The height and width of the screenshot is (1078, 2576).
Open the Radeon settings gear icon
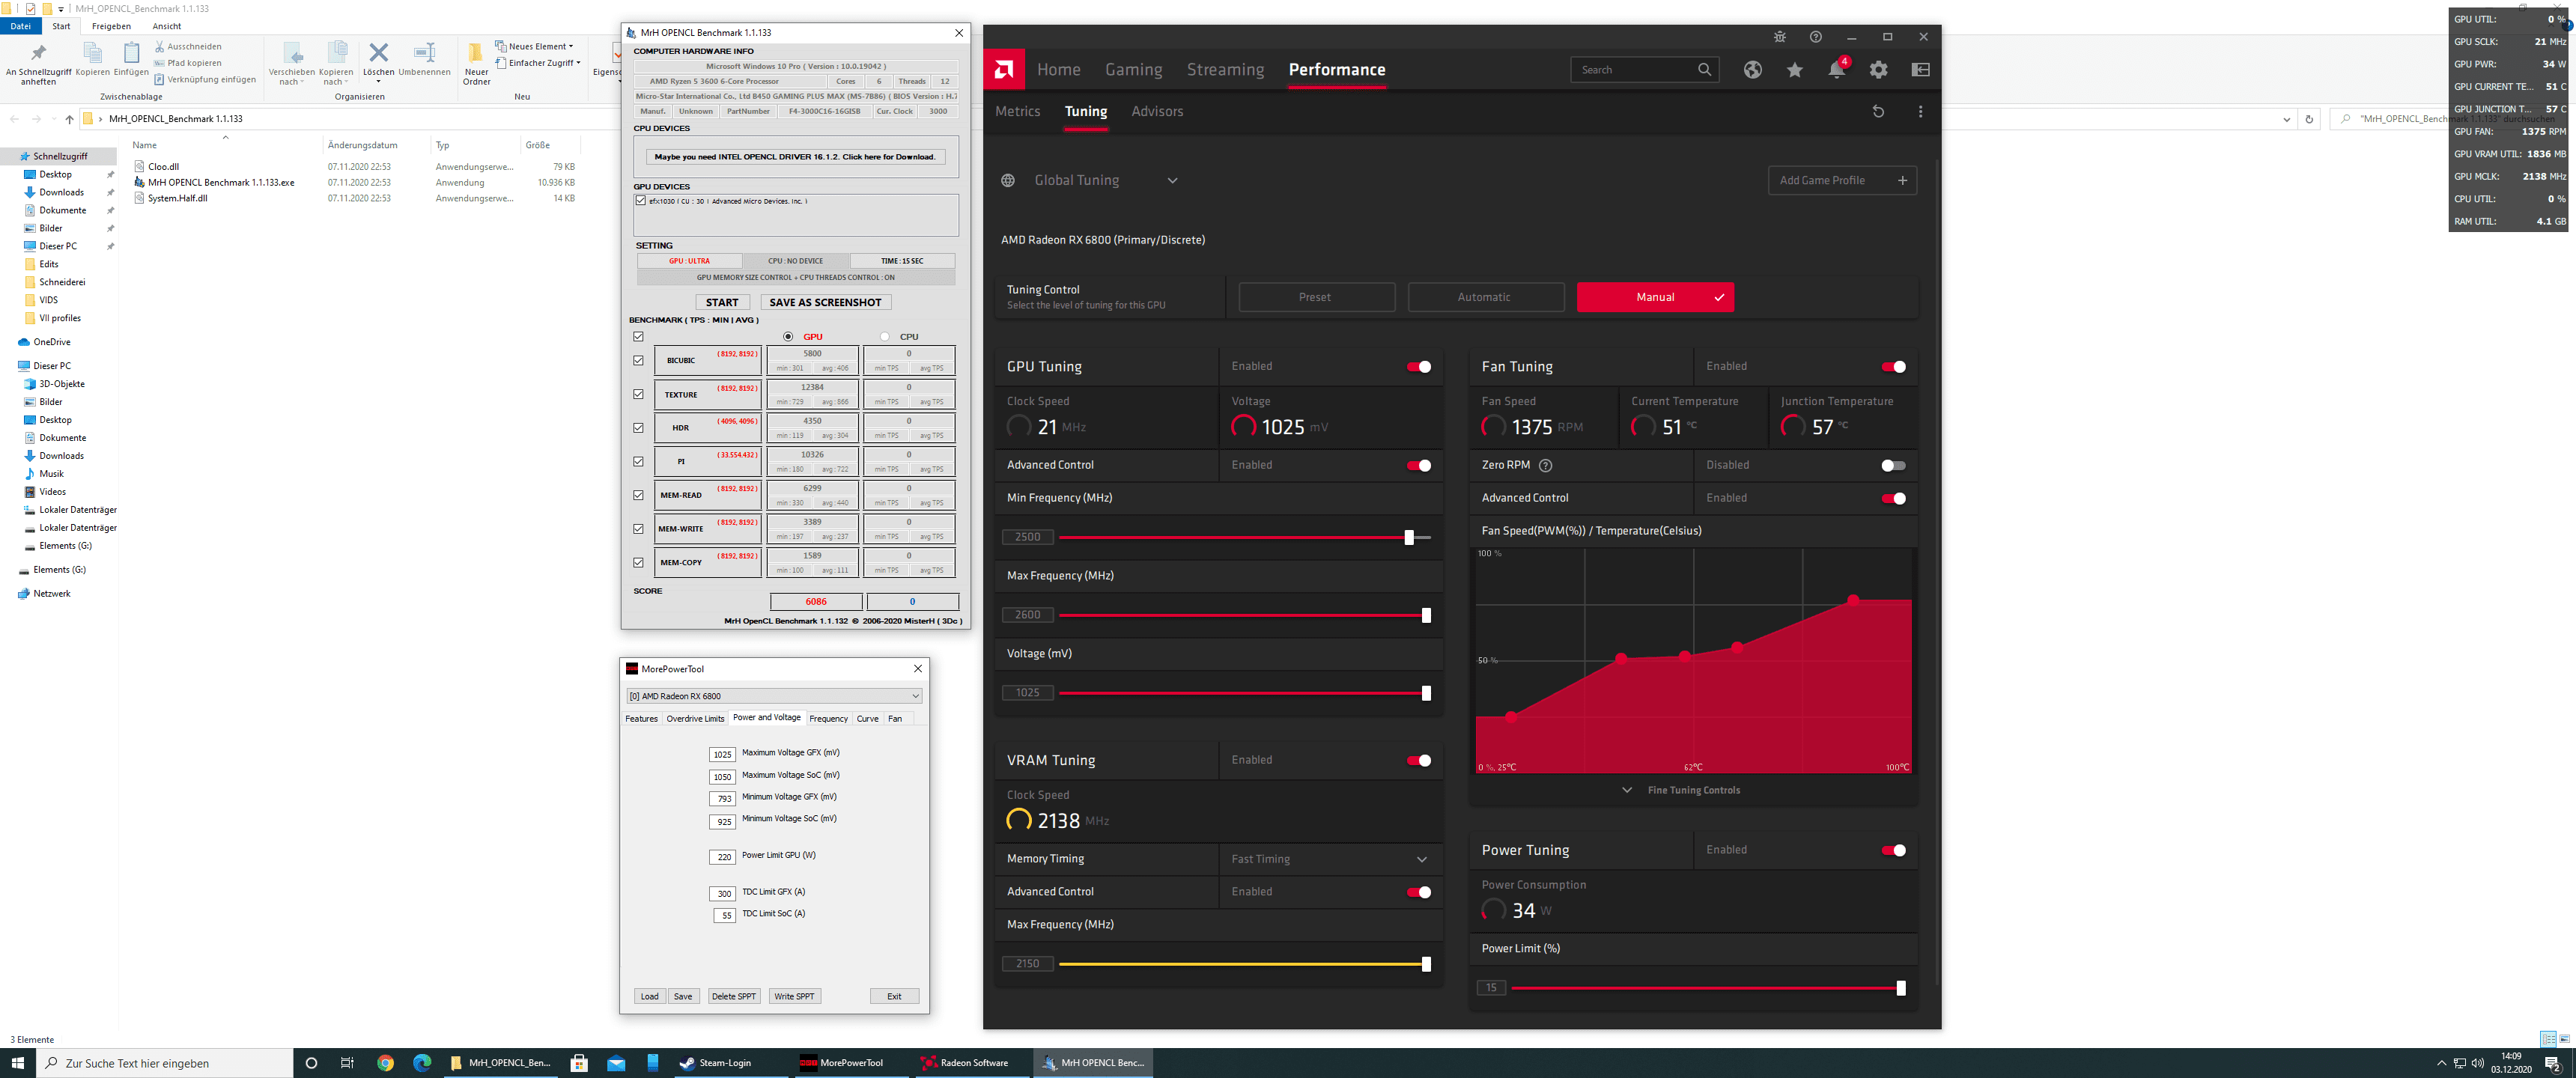[1878, 69]
